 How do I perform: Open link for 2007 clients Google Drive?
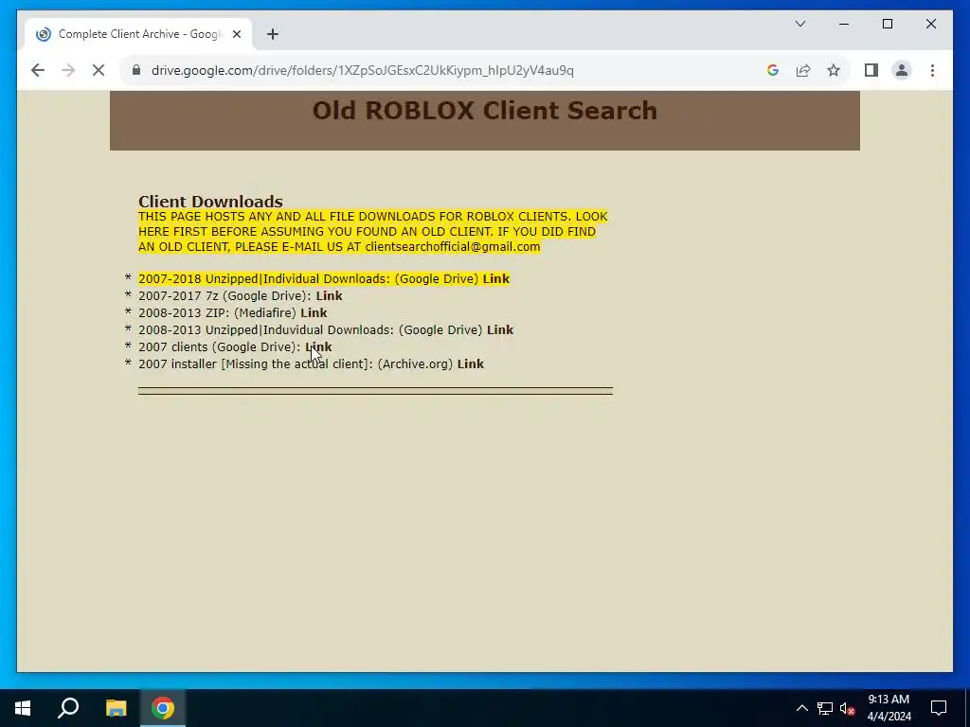318,346
